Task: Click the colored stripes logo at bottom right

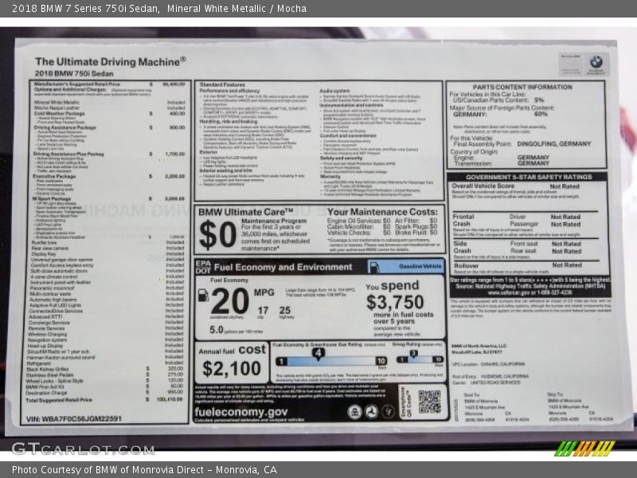Action: [584, 449]
